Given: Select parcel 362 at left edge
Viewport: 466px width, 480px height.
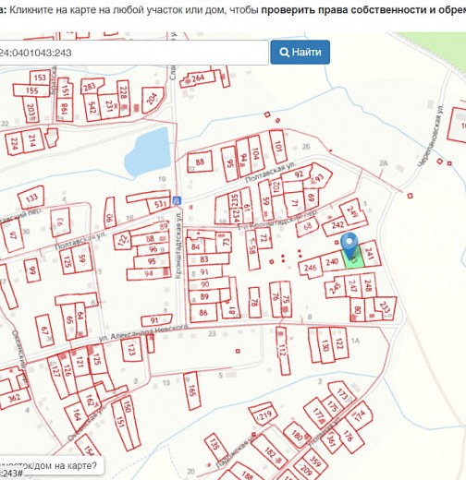Looking at the screenshot, I should [14, 399].
